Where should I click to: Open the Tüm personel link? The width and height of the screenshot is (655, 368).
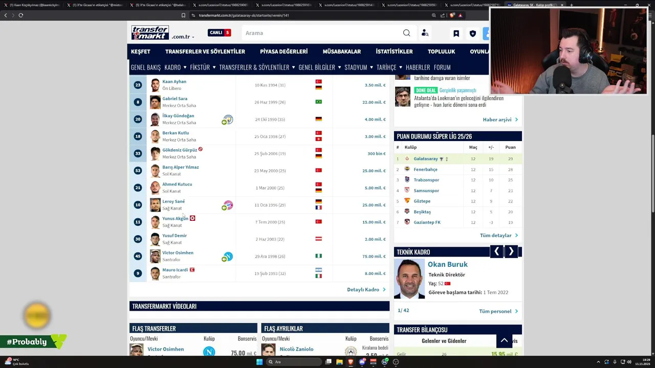click(x=498, y=311)
